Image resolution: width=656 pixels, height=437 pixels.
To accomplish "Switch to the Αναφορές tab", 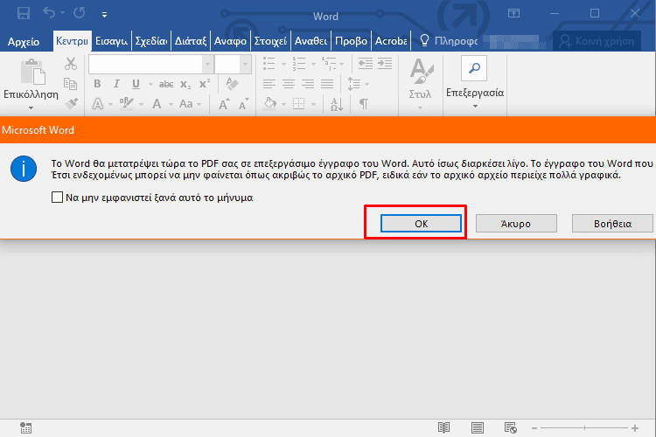I will coord(230,41).
